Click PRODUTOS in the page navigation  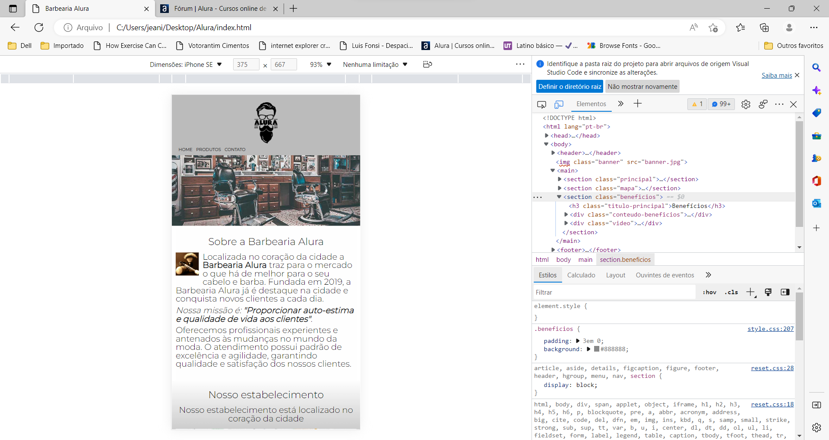coord(209,150)
